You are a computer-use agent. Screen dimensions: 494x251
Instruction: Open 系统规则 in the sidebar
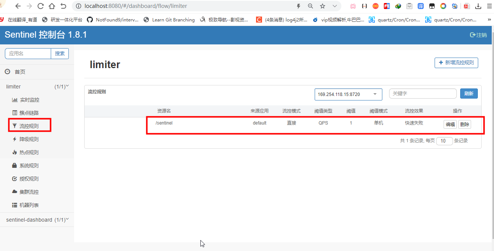(29, 166)
